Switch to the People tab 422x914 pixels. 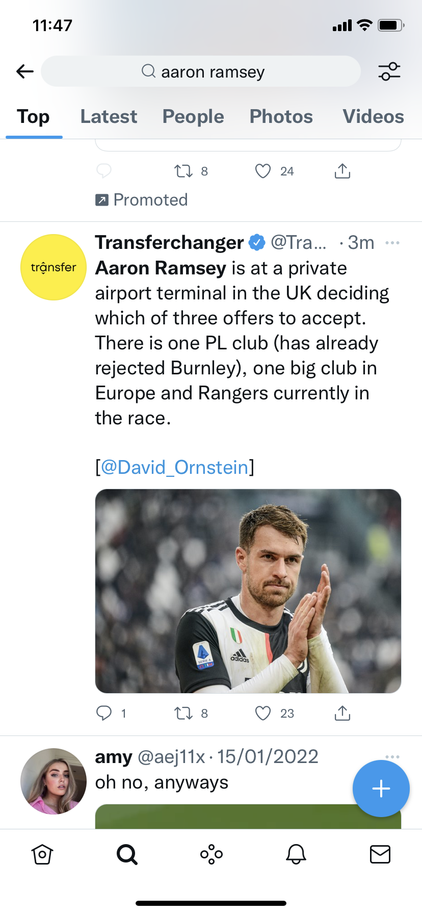tap(193, 117)
